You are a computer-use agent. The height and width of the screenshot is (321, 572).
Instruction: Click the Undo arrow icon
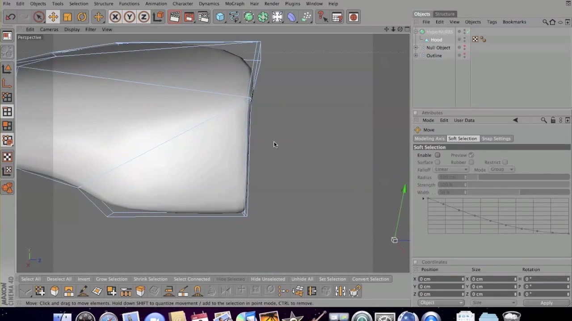tap(11, 17)
